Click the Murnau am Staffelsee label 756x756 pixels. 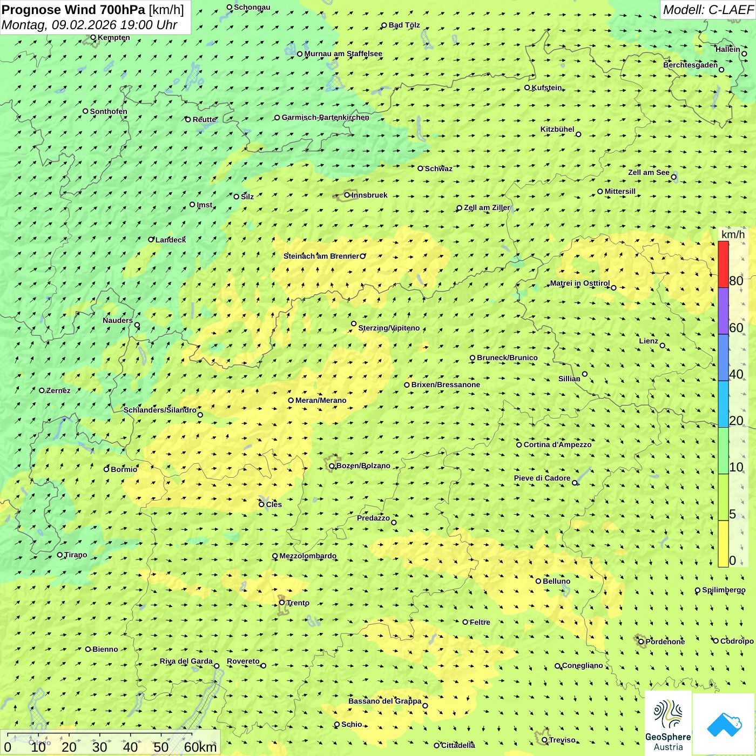point(343,53)
